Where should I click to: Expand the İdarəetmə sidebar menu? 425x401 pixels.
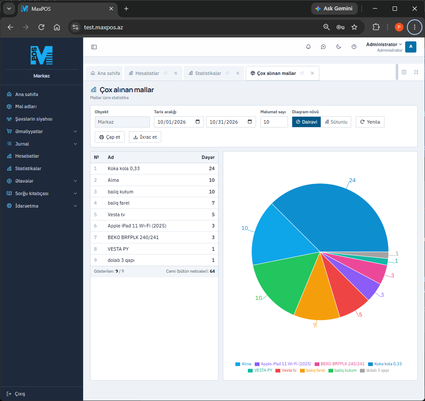pyautogui.click(x=41, y=206)
